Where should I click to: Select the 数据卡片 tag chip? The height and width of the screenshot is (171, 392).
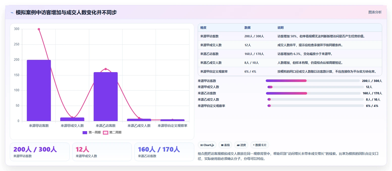pos(260,145)
